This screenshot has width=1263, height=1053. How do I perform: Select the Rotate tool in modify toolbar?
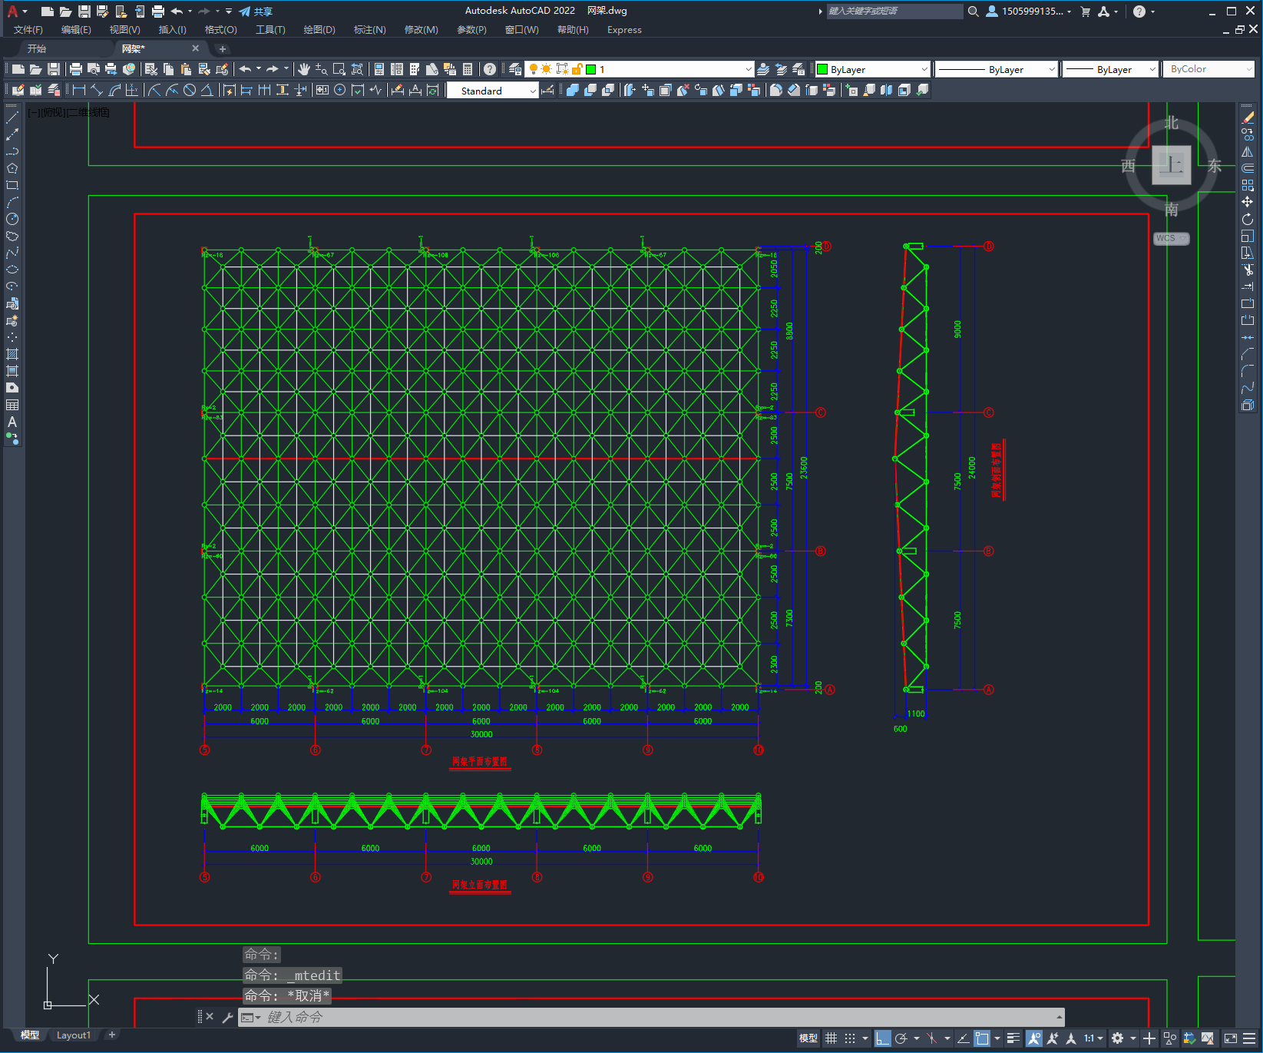pos(1248,219)
